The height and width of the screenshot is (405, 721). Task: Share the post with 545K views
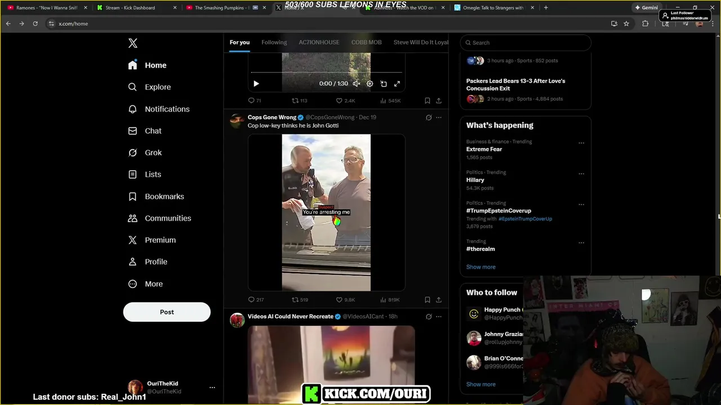(439, 101)
